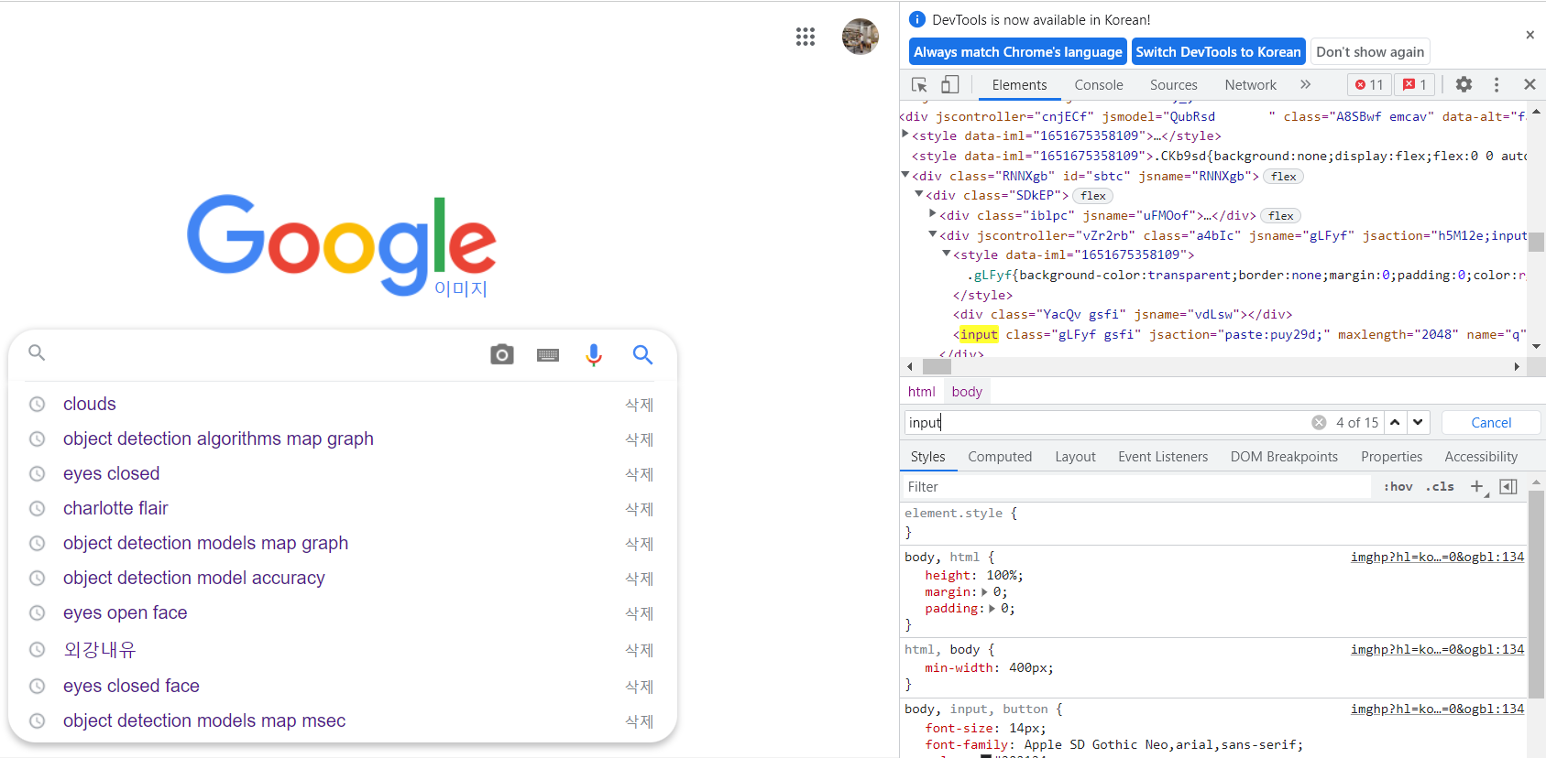Click history clock icon beside charlotte flair
The height and width of the screenshot is (758, 1546).
pyautogui.click(x=37, y=508)
